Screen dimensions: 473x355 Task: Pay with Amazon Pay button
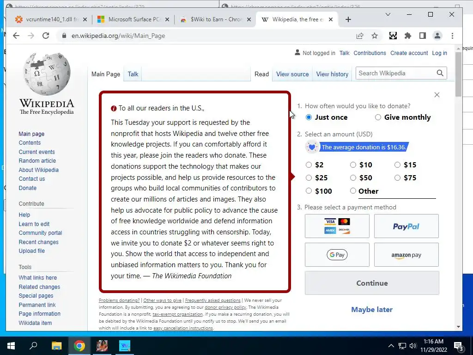pyautogui.click(x=406, y=255)
